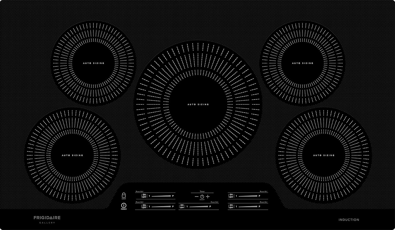This screenshot has width=395, height=230.
Task: Click the INDUCTION label text
Action: pyautogui.click(x=349, y=220)
